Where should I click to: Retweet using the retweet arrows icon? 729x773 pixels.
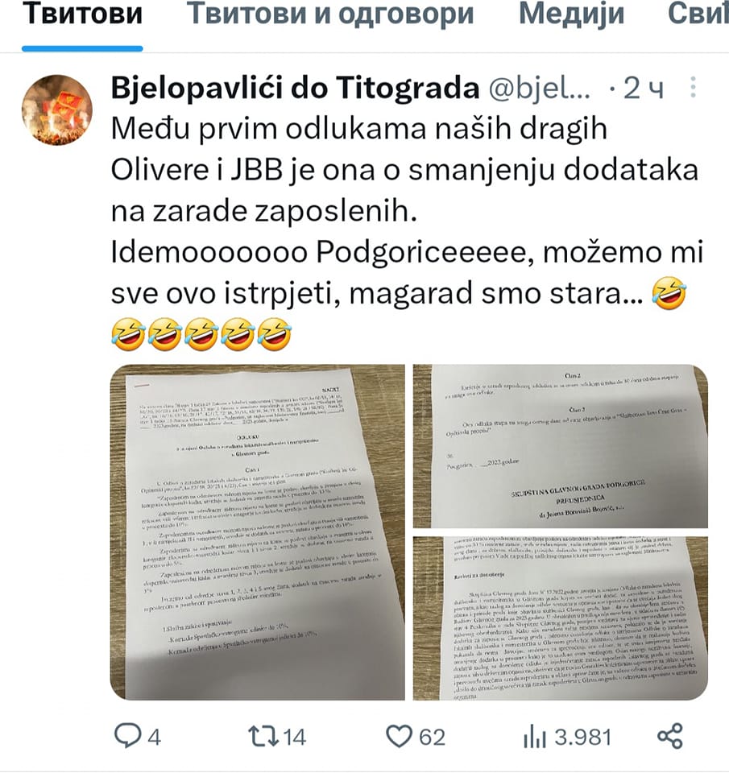point(262,737)
